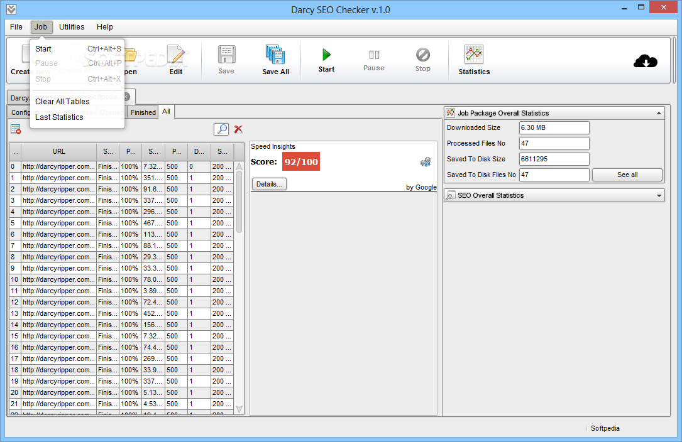Click the Details... button
The image size is (682, 442).
pos(269,184)
